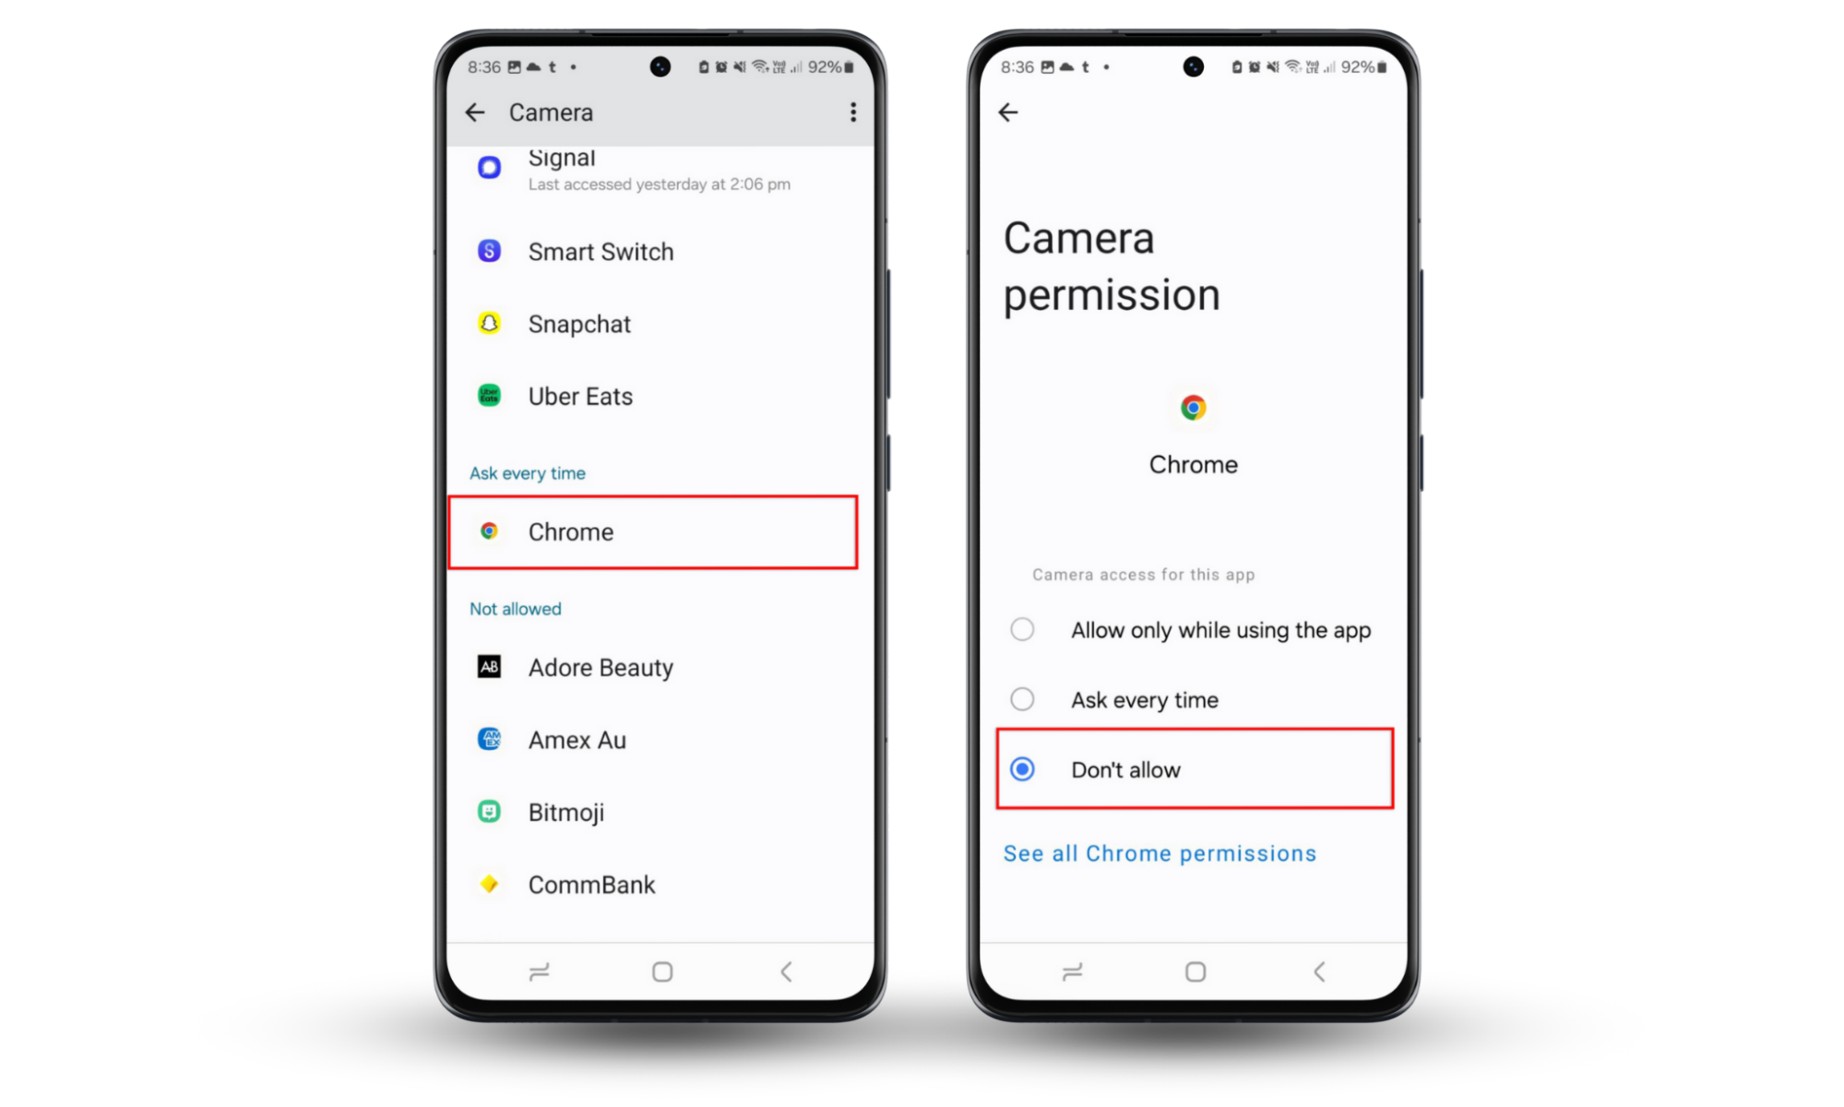The height and width of the screenshot is (1107, 1844).
Task: Navigate back from Camera permissions
Action: pyautogui.click(x=1006, y=111)
